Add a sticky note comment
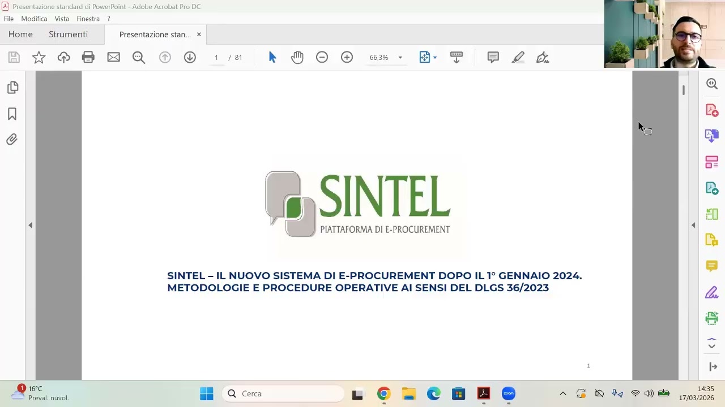The width and height of the screenshot is (725, 407). tap(493, 57)
